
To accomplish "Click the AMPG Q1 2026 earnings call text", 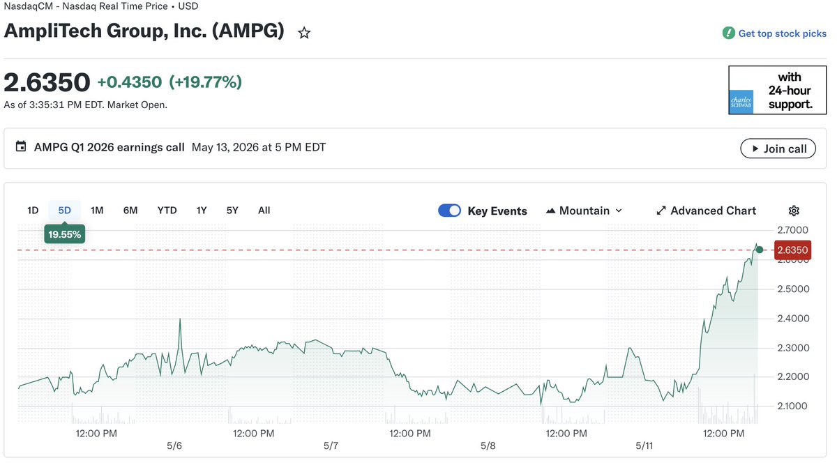I will point(109,147).
